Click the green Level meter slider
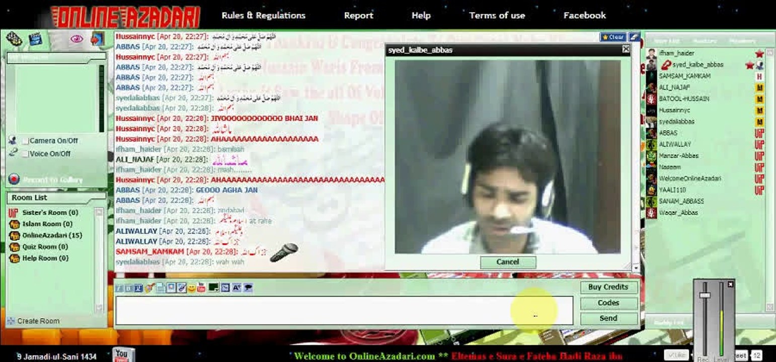This screenshot has width=776, height=362. (722, 320)
